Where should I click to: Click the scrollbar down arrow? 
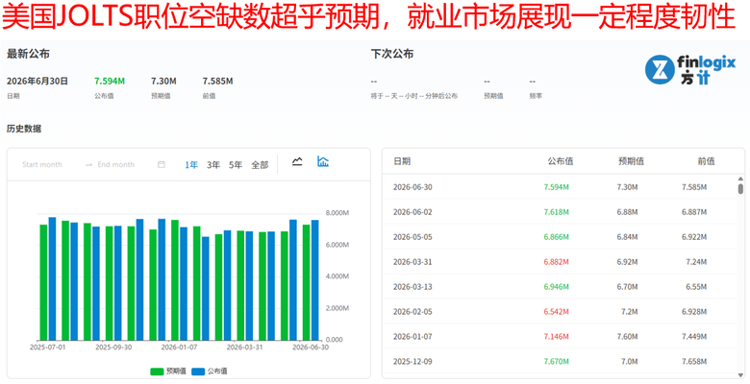pos(740,374)
